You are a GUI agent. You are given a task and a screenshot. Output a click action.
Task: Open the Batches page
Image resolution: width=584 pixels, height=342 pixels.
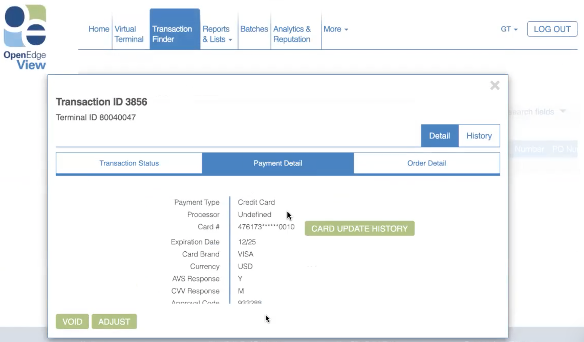pyautogui.click(x=254, y=29)
